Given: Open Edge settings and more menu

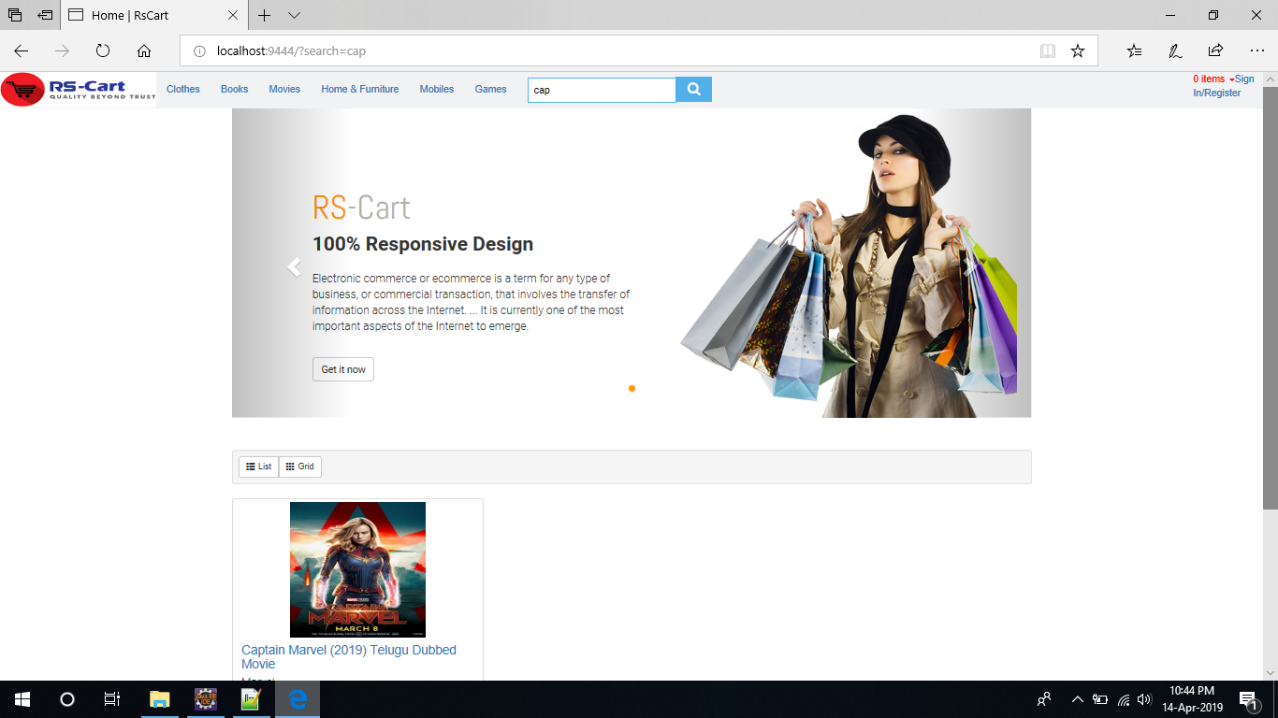Looking at the screenshot, I should [1256, 50].
